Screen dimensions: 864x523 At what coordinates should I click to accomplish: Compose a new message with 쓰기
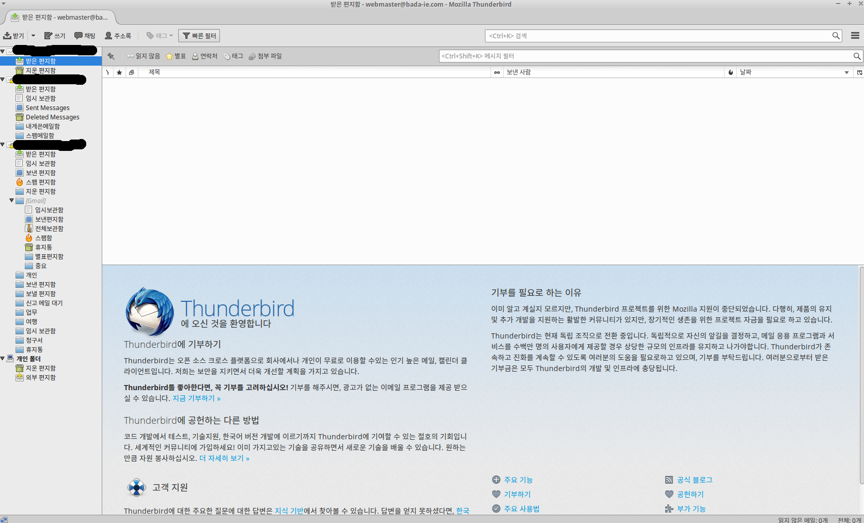[x=55, y=36]
